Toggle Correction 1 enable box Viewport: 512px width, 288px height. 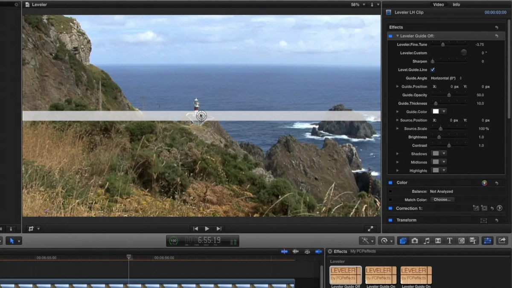(390, 208)
